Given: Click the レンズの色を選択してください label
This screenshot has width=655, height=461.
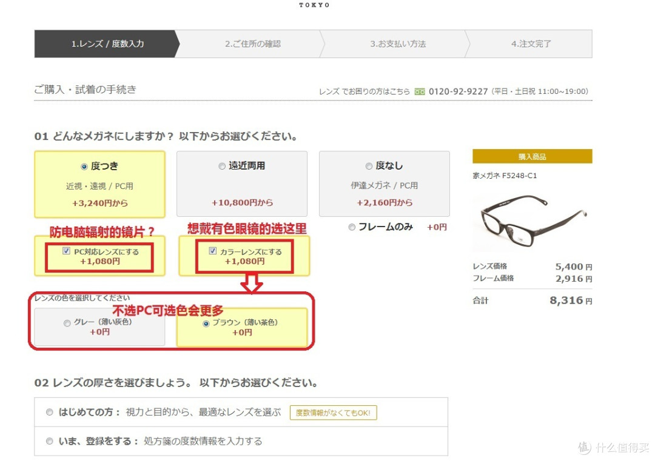Looking at the screenshot, I should pyautogui.click(x=82, y=298).
